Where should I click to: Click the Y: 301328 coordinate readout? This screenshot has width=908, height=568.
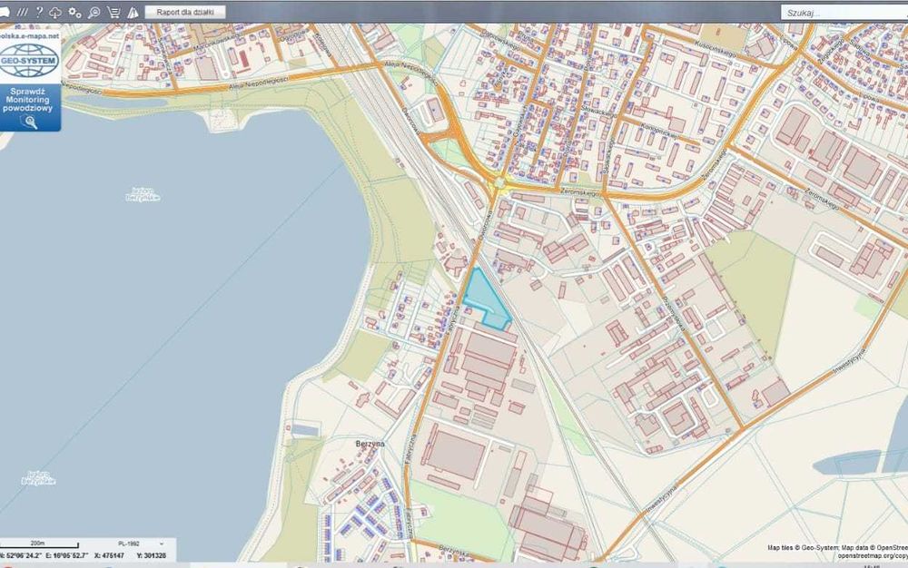151,555
